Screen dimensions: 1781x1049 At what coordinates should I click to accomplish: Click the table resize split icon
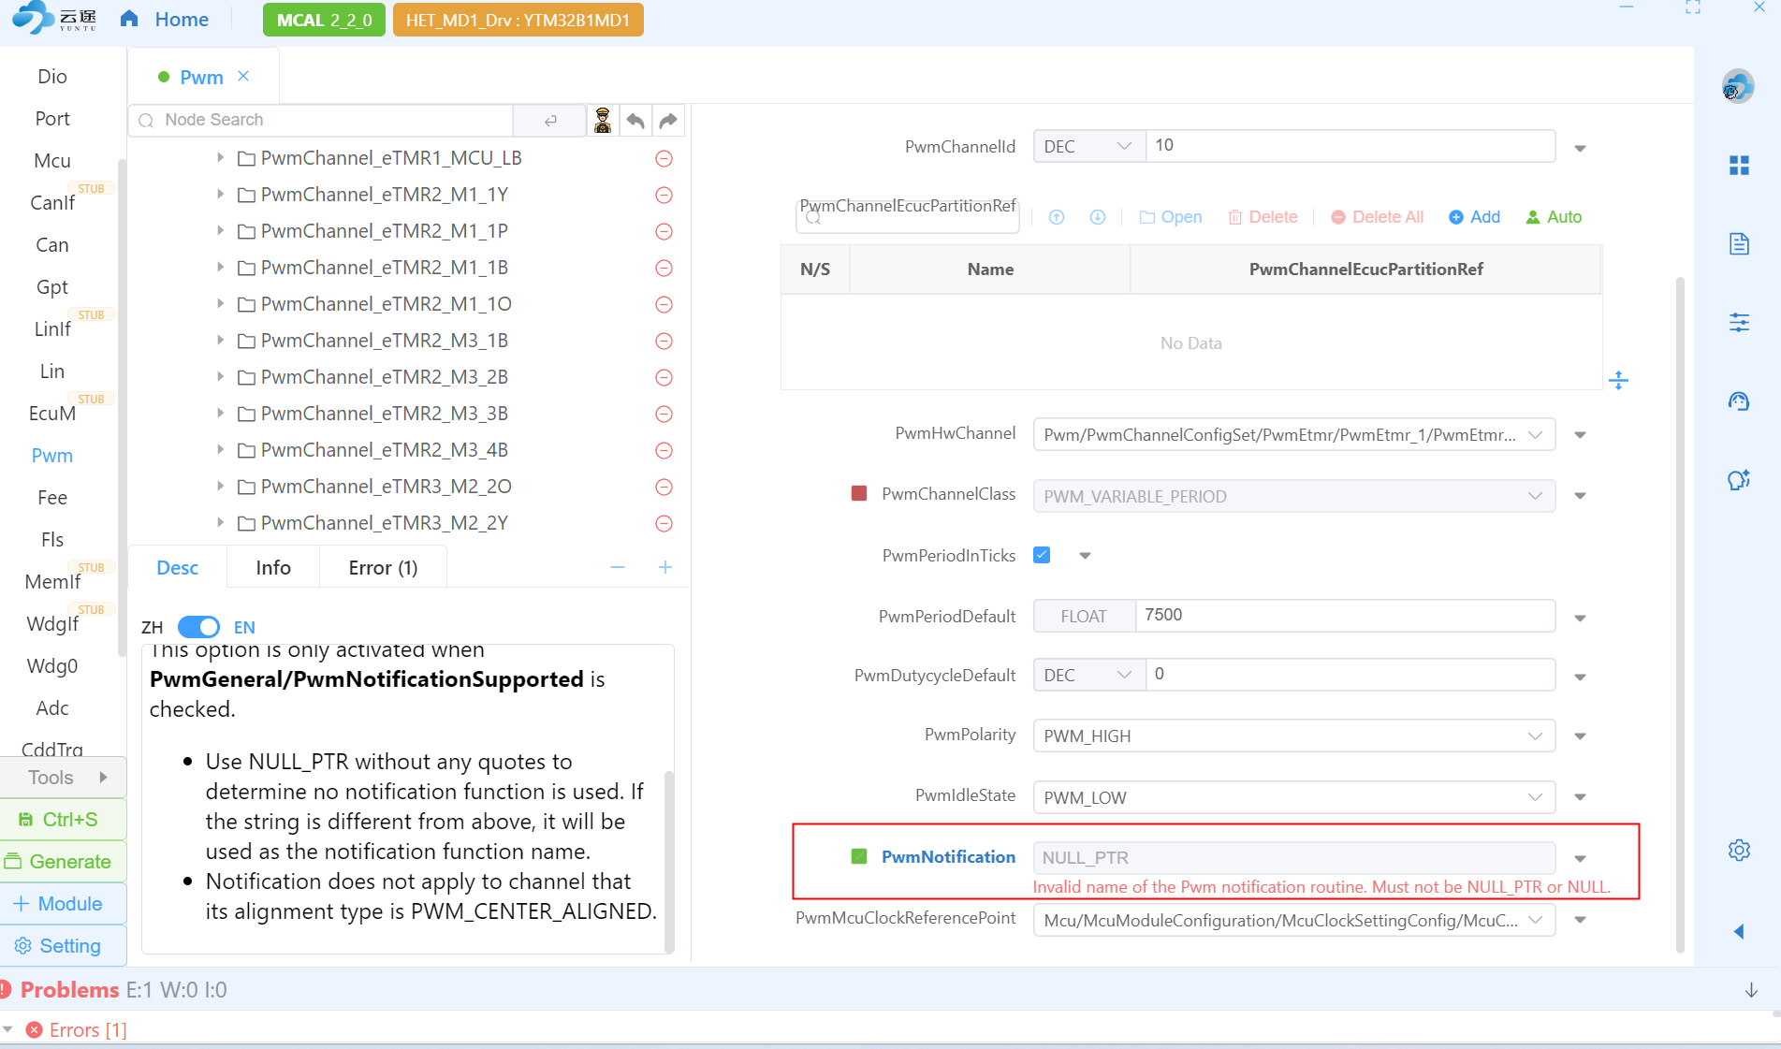[x=1618, y=380]
